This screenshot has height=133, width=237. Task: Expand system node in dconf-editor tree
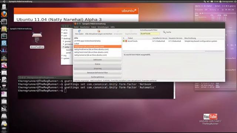(x=62, y=58)
